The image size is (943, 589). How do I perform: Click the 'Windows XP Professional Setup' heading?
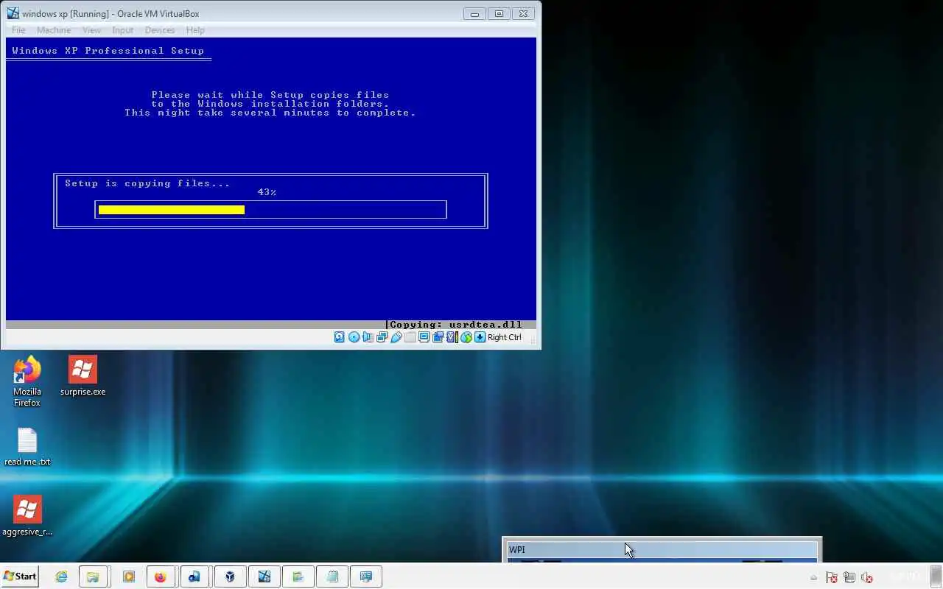pyautogui.click(x=108, y=51)
